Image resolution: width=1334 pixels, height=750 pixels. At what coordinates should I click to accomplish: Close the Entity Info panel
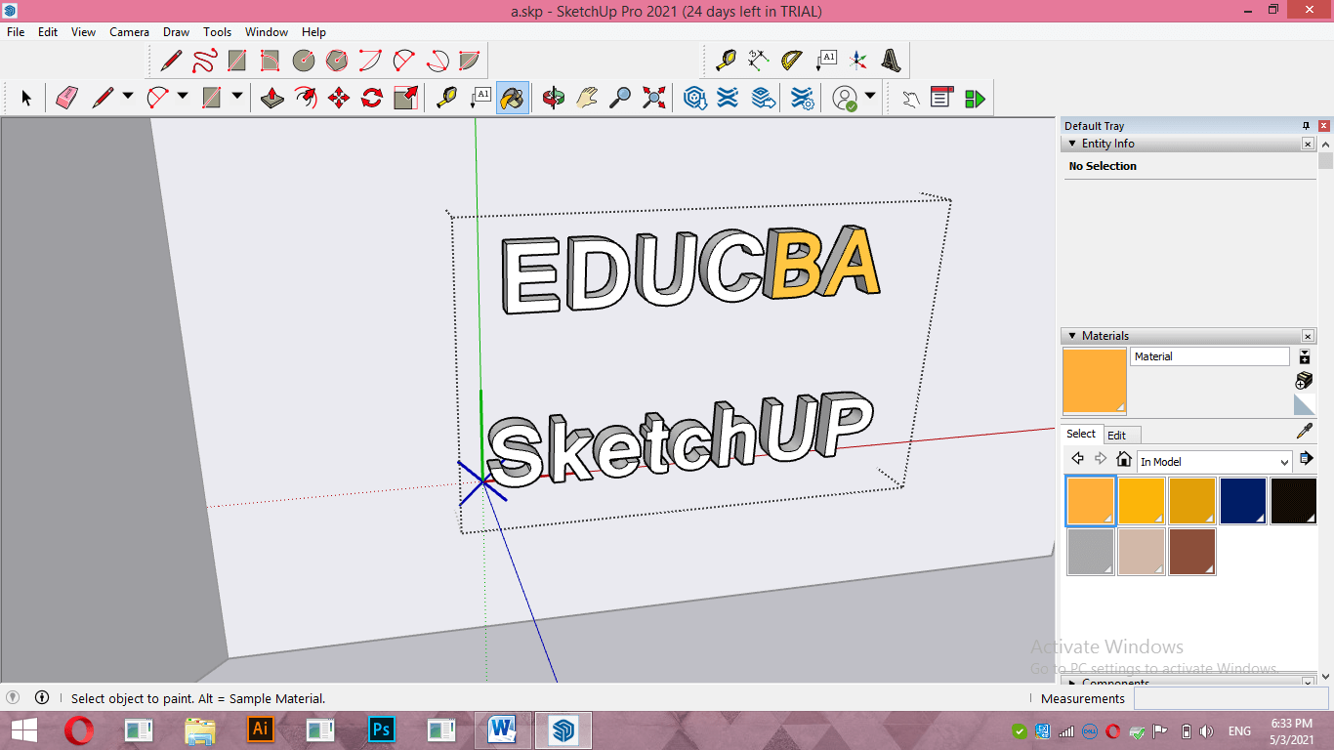(x=1308, y=144)
